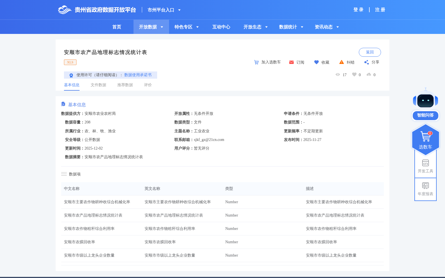Expand the 特色专区 menu arrow
Screen dimensions: 445x278
[x=197, y=27]
